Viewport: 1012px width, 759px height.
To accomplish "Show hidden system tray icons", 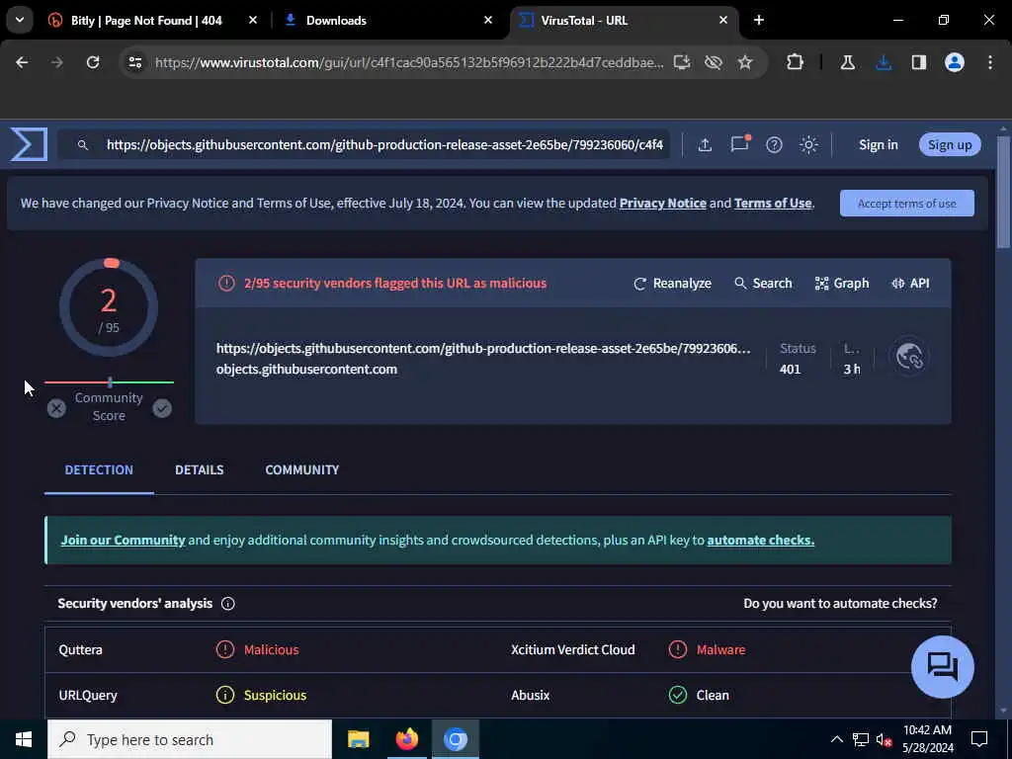I will tap(836, 739).
